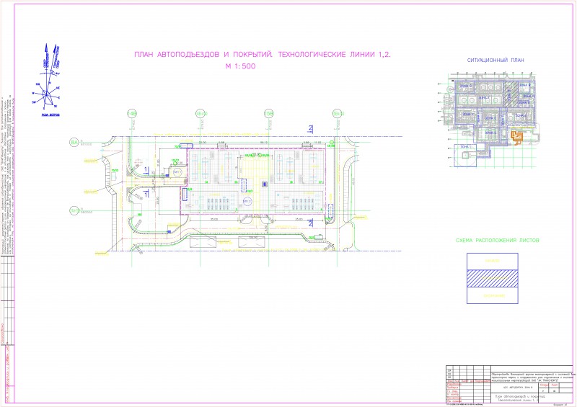
Task: Click the grid axis bubble '14Б'
Action: 131,114
